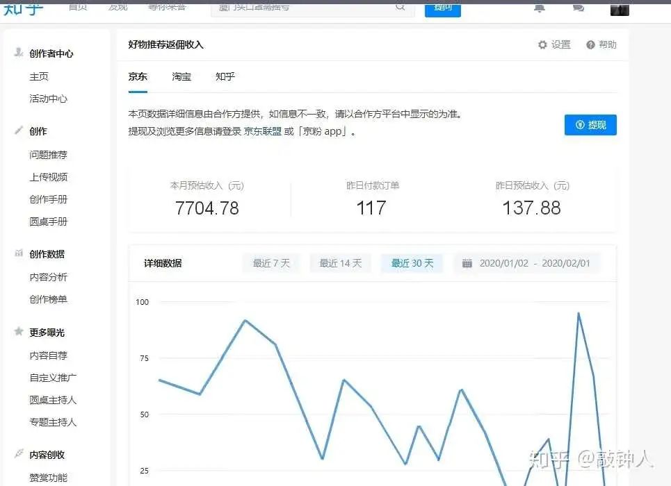671x486 pixels.
Task: Click the 创作者中心 sidebar person icon
Action: click(18, 52)
